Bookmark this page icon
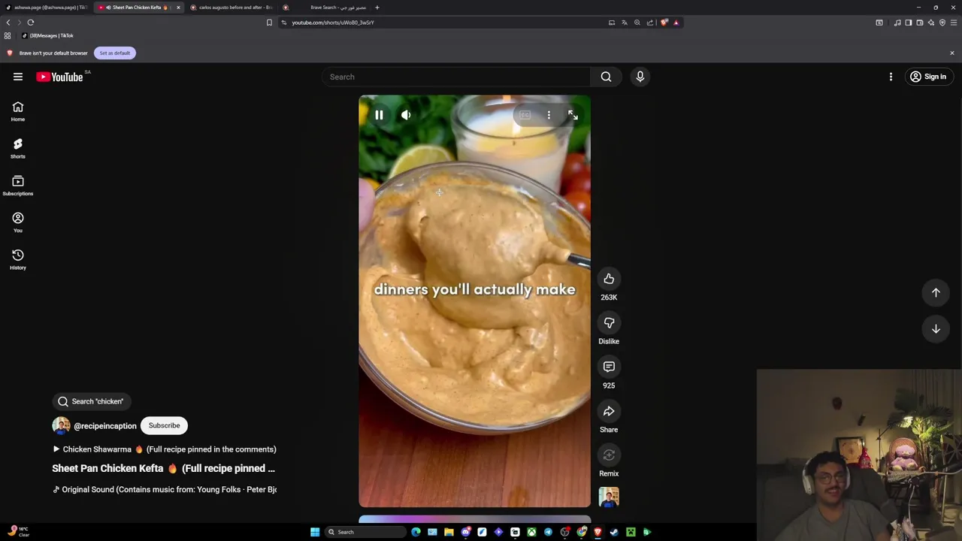This screenshot has height=541, width=962. coord(269,23)
